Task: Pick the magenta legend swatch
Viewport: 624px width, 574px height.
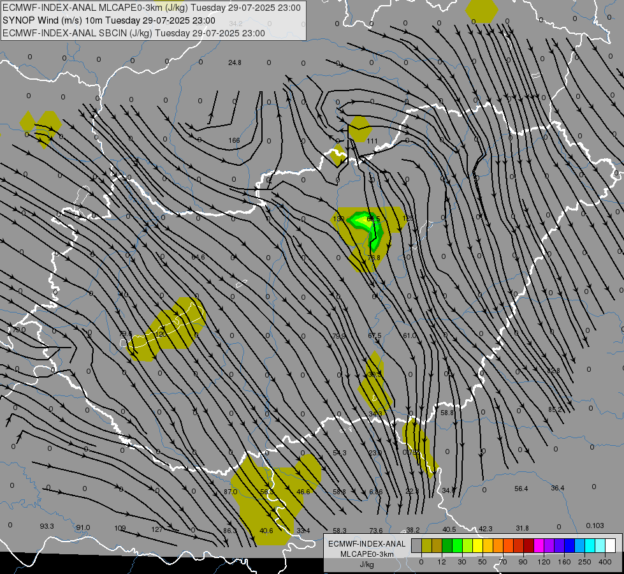Action: coord(539,545)
